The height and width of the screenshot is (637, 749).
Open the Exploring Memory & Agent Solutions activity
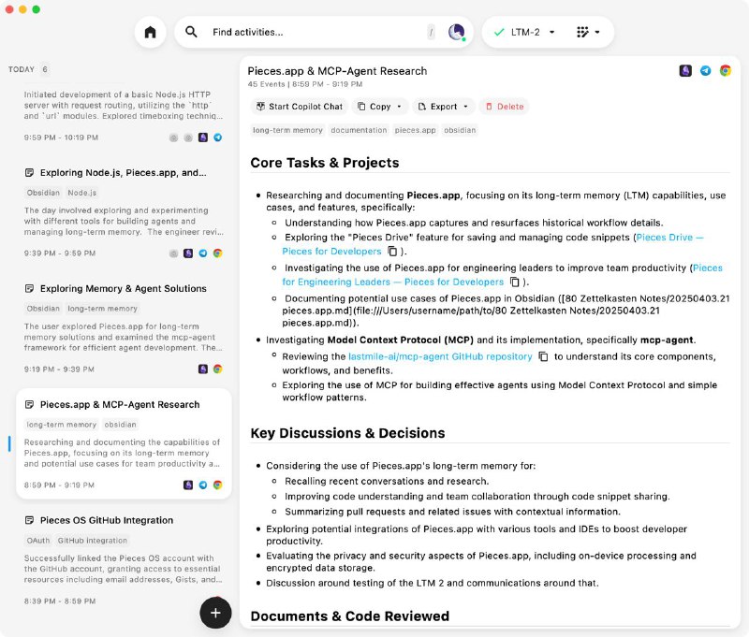pyautogui.click(x=123, y=288)
